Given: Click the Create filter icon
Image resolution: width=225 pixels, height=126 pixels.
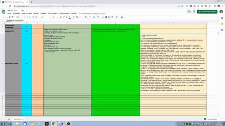Looking at the screenshot, I should click(x=112, y=17).
